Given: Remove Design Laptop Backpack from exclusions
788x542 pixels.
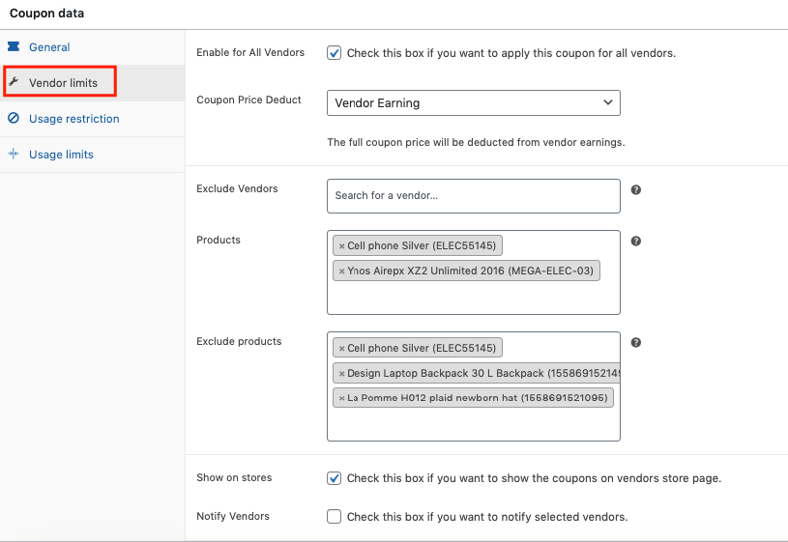Looking at the screenshot, I should pos(341,373).
